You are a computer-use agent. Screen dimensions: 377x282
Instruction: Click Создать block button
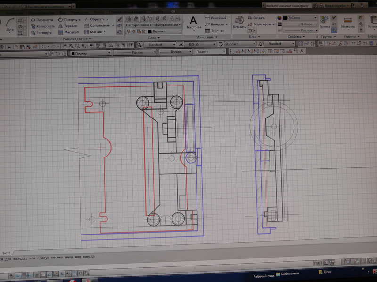click(x=256, y=18)
